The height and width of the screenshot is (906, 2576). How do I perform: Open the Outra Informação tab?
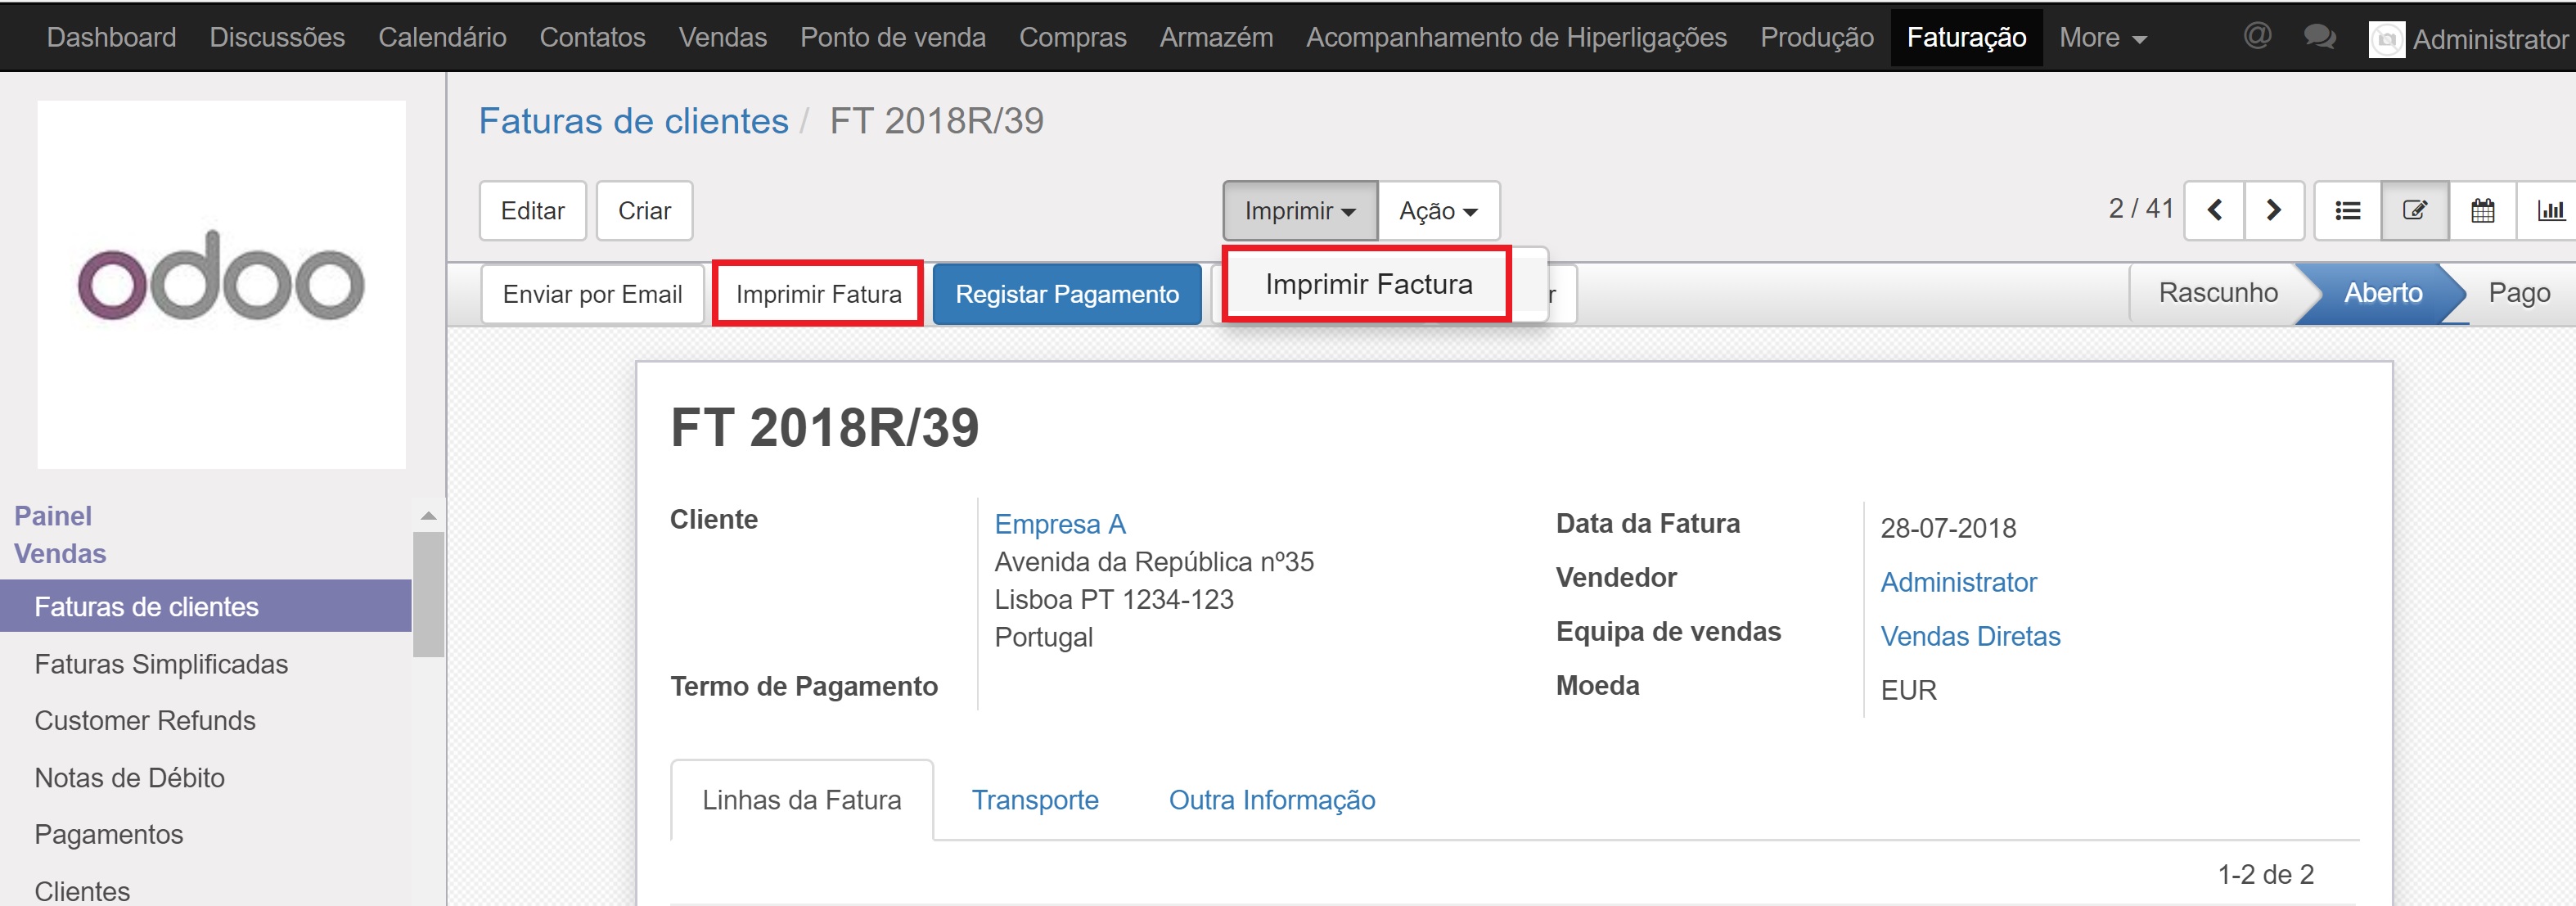point(1271,800)
